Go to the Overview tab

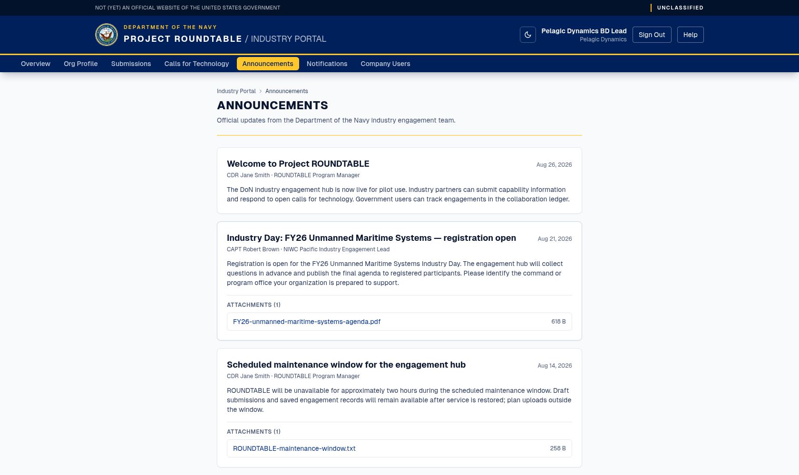coord(36,64)
